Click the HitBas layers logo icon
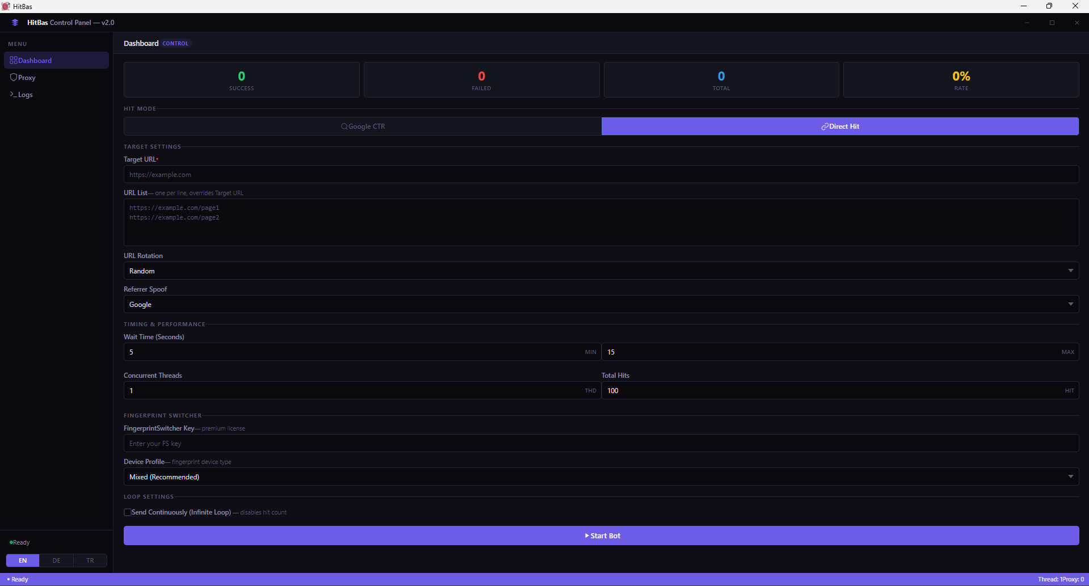 coord(15,22)
